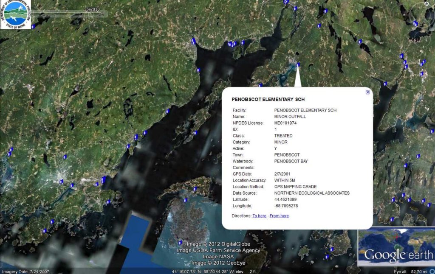Click the Town value PENOBSCOT
This screenshot has width=435, height=274.
coord(287,155)
